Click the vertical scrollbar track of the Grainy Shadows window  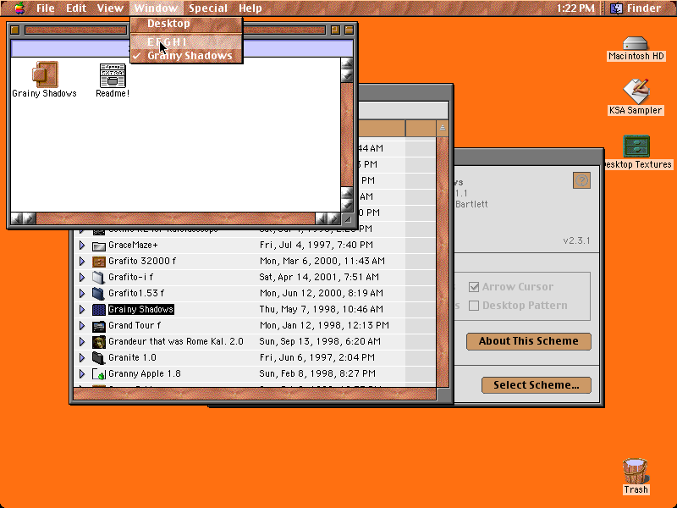347,134
